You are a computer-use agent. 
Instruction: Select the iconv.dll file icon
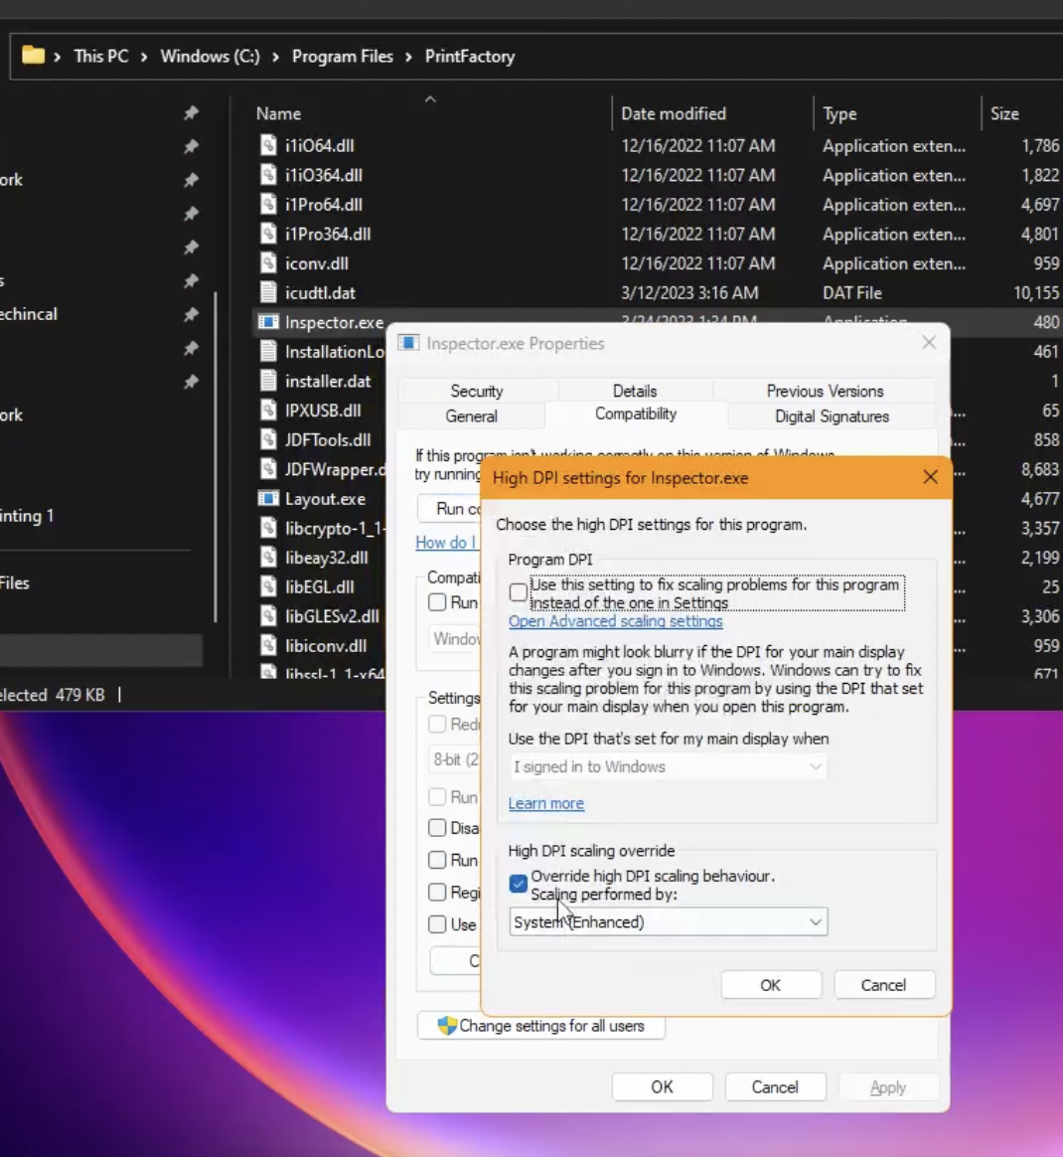click(268, 263)
